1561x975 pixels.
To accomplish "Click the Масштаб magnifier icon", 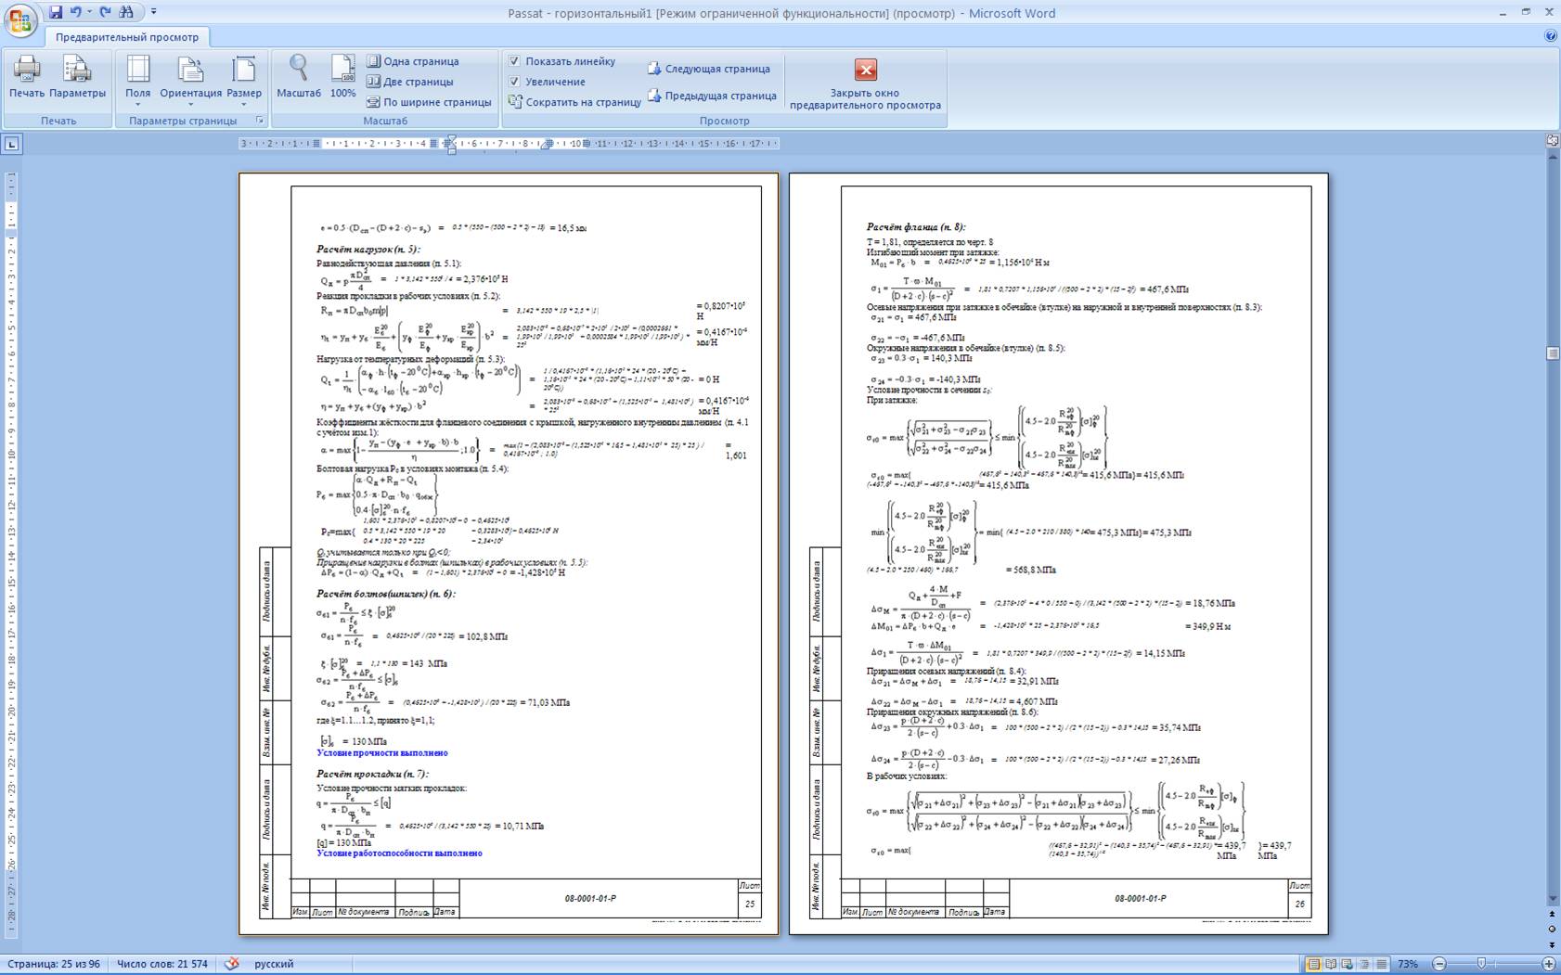I will pos(299,76).
